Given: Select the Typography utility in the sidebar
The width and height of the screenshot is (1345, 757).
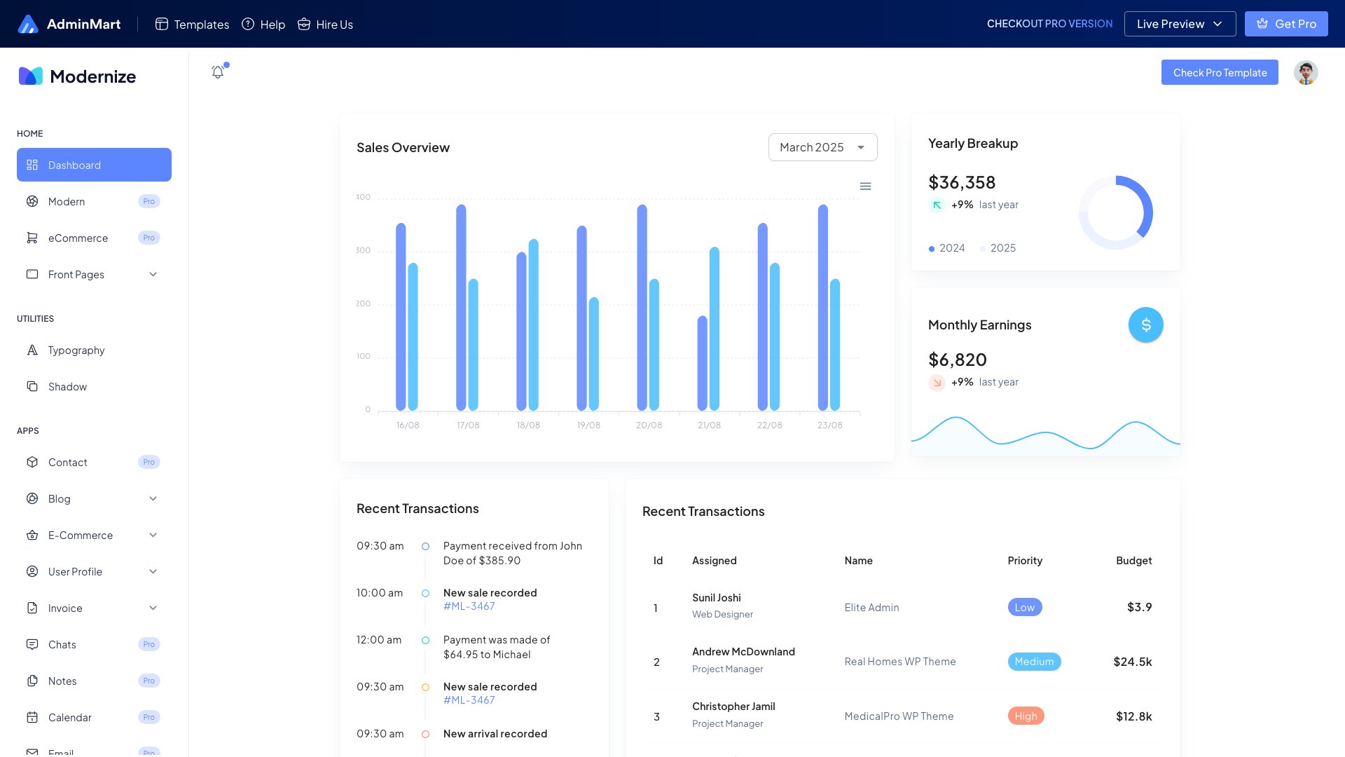Looking at the screenshot, I should click(x=76, y=350).
